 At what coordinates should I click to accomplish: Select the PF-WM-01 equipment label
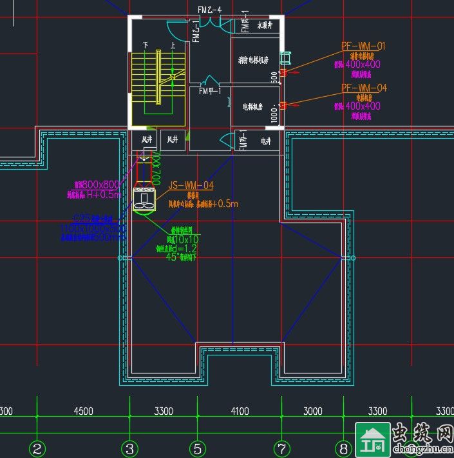tap(363, 46)
